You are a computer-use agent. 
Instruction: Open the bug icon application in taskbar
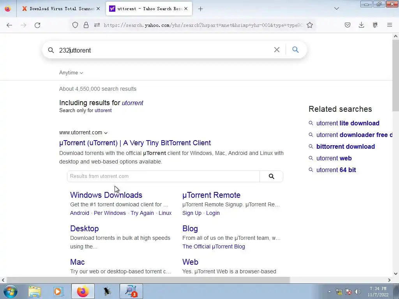click(107, 291)
